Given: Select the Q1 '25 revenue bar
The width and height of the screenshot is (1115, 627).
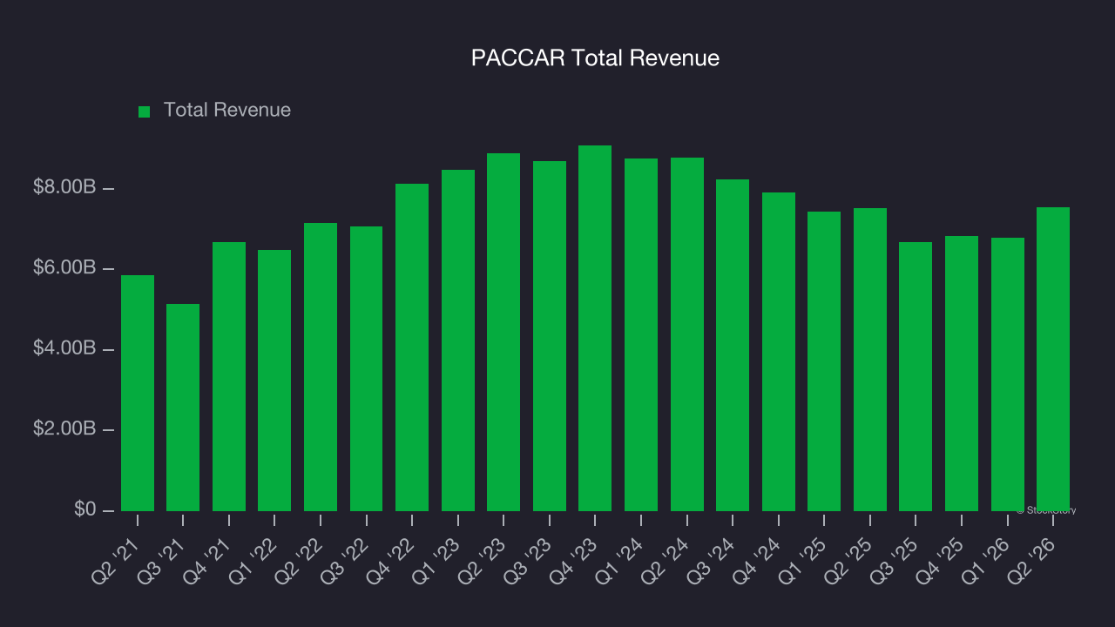Looking at the screenshot, I should pos(824,361).
